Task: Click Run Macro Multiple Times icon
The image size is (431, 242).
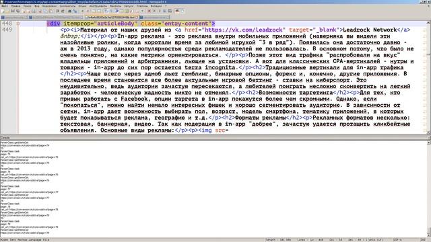Action: coord(164,11)
